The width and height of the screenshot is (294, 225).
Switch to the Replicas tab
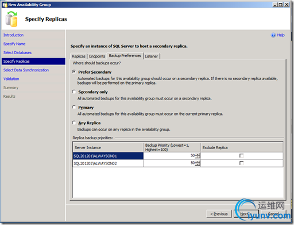(79, 56)
